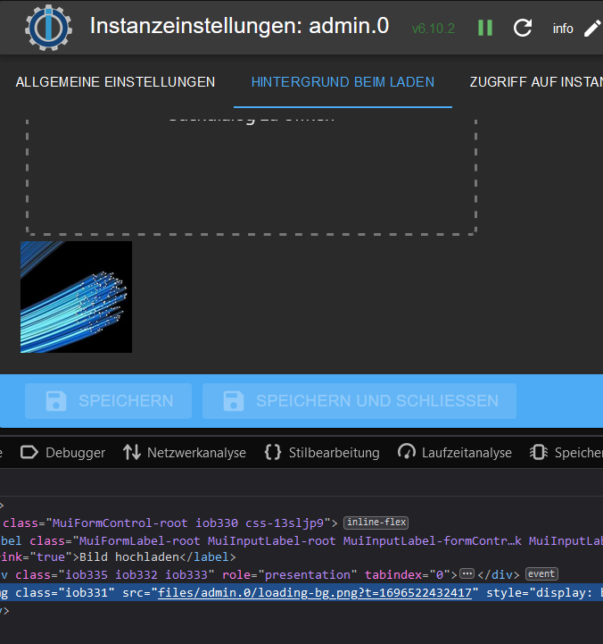The image size is (603, 644).
Task: Open the Debugger devtools tab
Action: [x=62, y=453]
